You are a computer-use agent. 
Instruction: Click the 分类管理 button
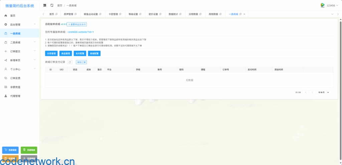51,53
